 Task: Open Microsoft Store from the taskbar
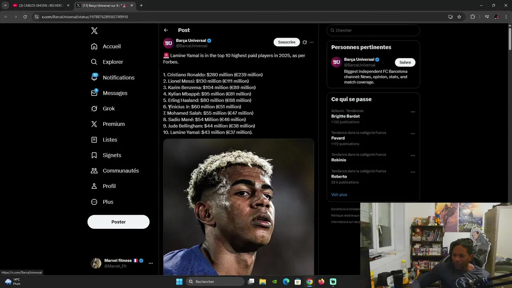(x=298, y=282)
